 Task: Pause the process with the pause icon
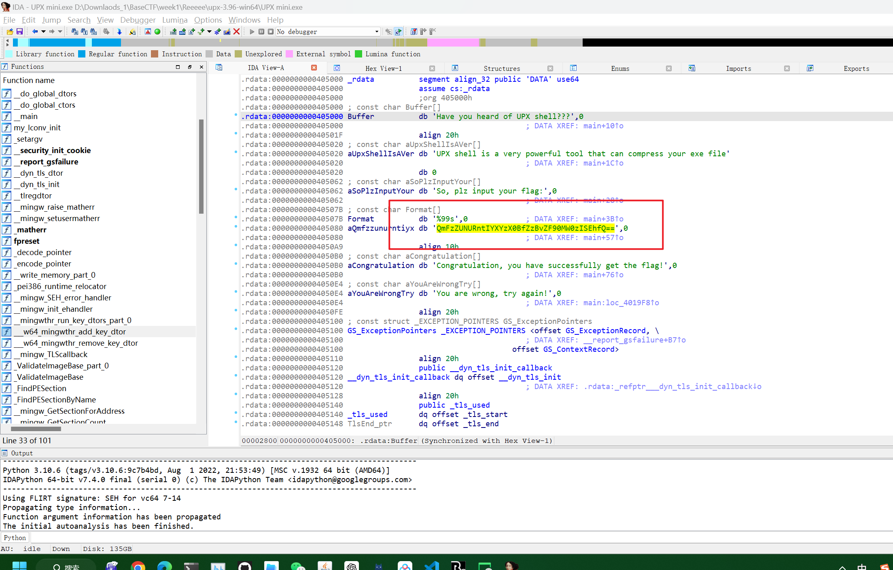tap(261, 32)
